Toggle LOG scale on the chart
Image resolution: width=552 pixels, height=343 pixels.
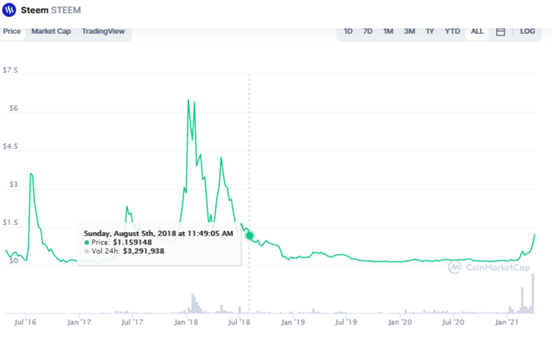click(528, 32)
